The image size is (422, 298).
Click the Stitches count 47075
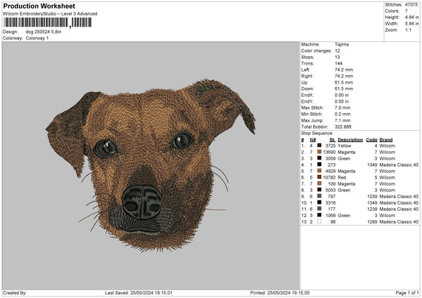click(x=411, y=5)
